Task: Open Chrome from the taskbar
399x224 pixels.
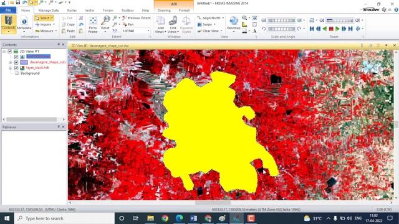Action: tap(165, 218)
